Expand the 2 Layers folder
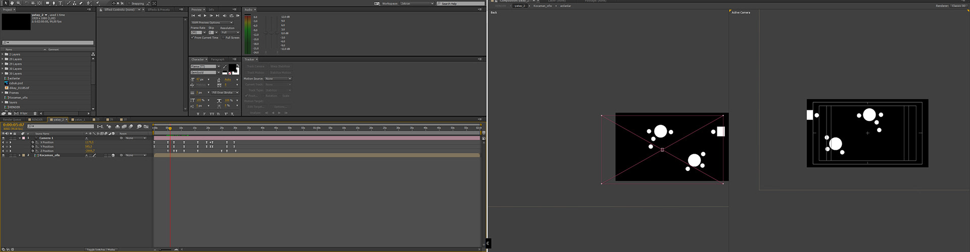970x252 pixels. tap(3, 54)
